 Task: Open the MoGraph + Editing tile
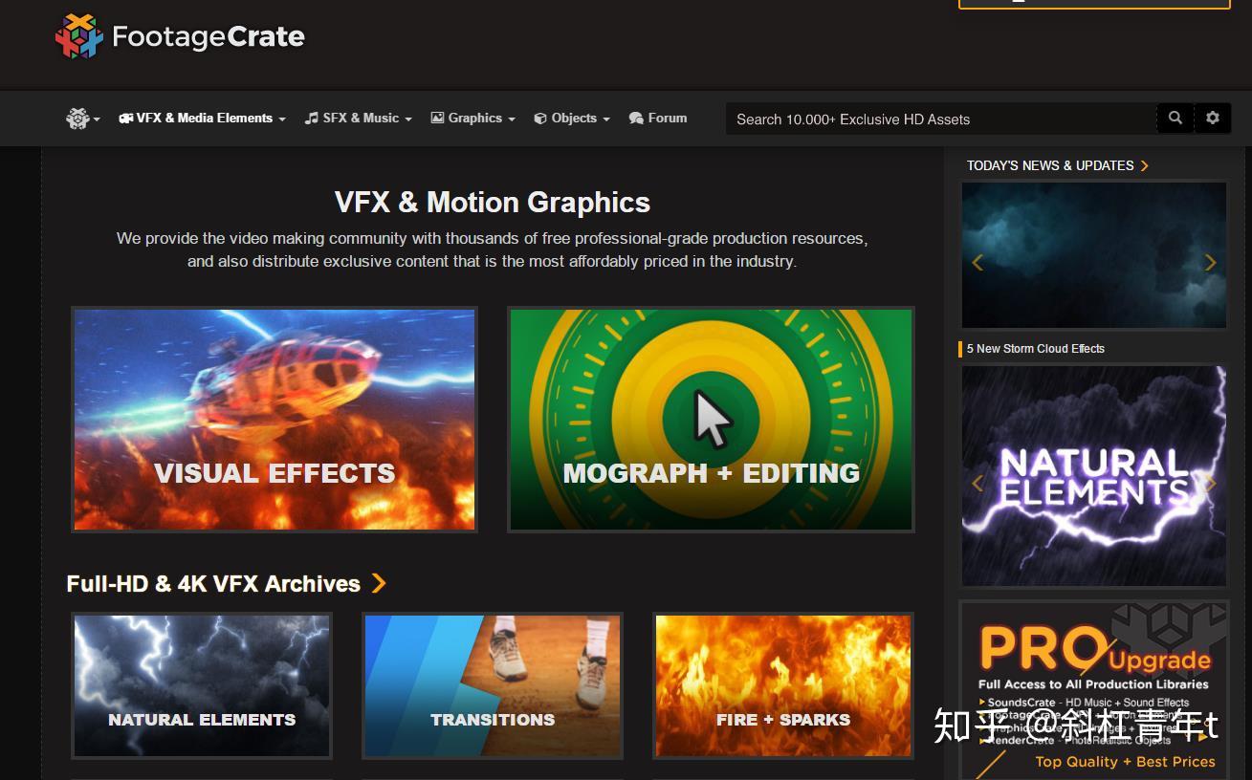point(711,420)
